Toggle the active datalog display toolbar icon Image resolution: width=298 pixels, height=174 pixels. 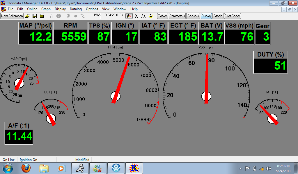(x=129, y=16)
